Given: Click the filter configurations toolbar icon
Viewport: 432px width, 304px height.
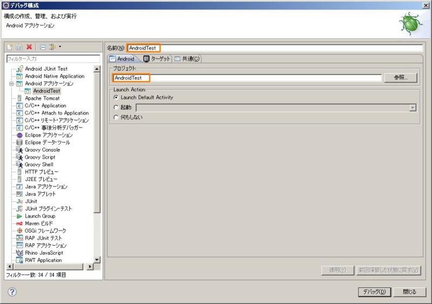Looking at the screenshot, I should coord(52,47).
